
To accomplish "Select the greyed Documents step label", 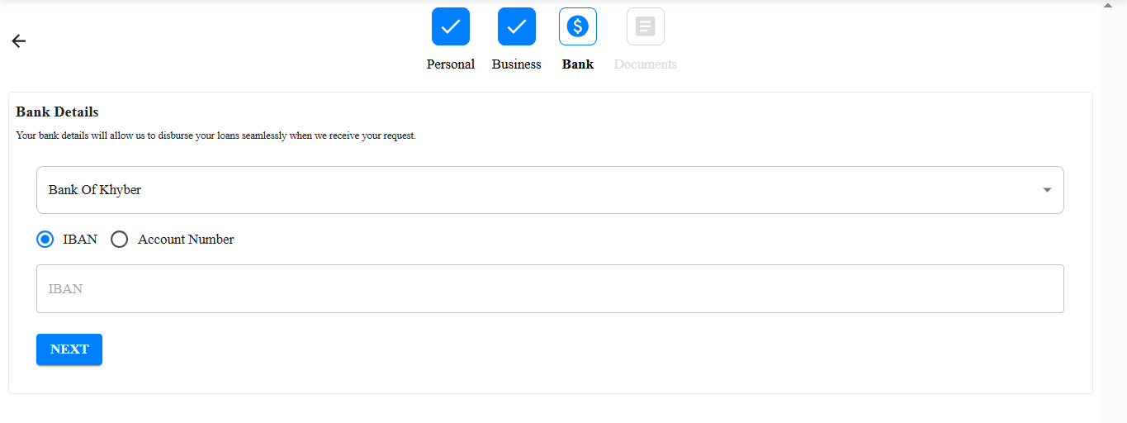I will pos(646,64).
